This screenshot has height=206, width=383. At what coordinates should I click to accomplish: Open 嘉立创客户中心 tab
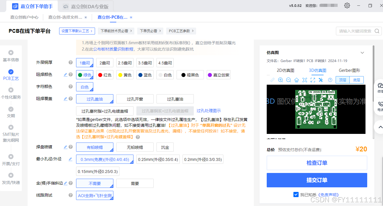pos(24,17)
